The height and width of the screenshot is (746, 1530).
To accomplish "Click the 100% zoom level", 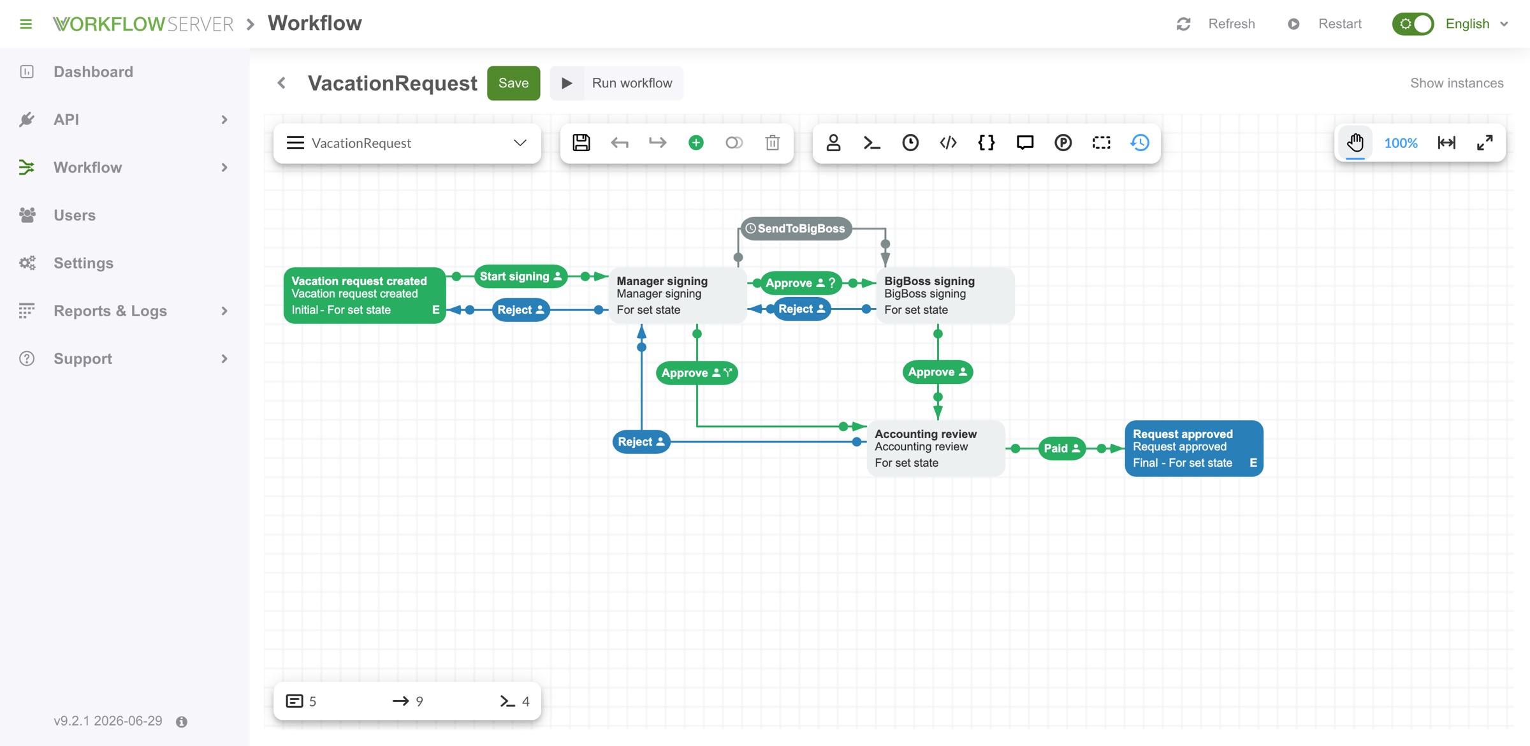I will [x=1401, y=143].
